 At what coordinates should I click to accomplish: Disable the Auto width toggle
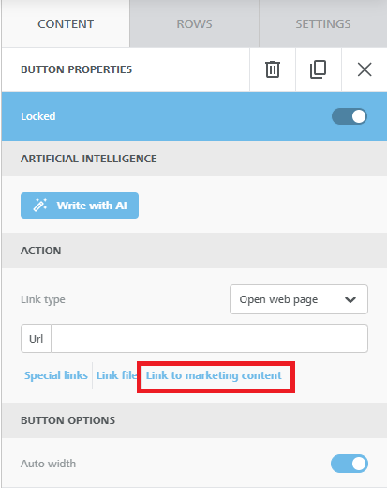350,464
